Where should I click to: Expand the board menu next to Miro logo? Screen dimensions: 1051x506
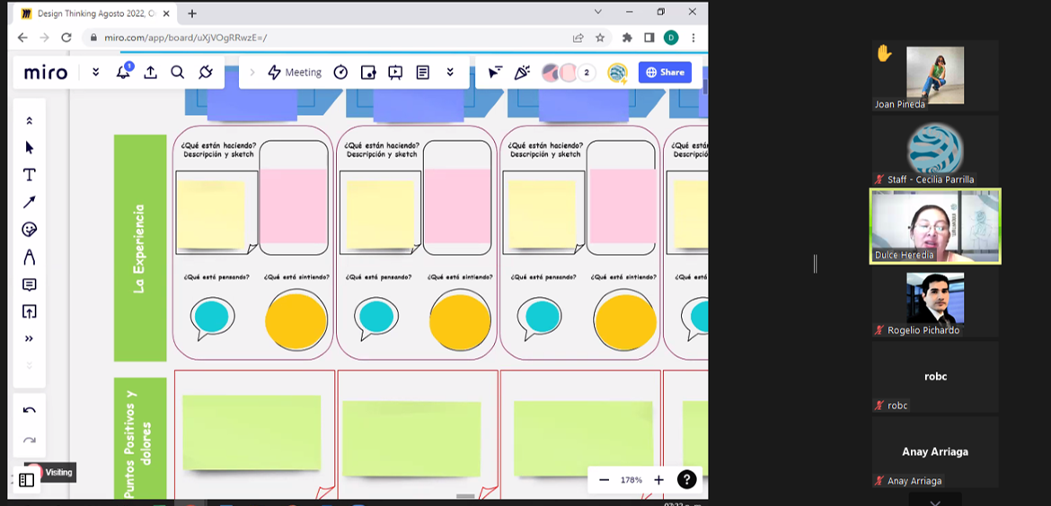click(x=95, y=73)
